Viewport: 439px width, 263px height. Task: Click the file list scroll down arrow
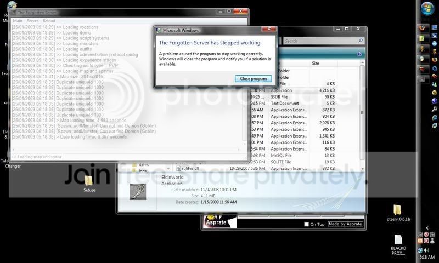pyautogui.click(x=362, y=169)
